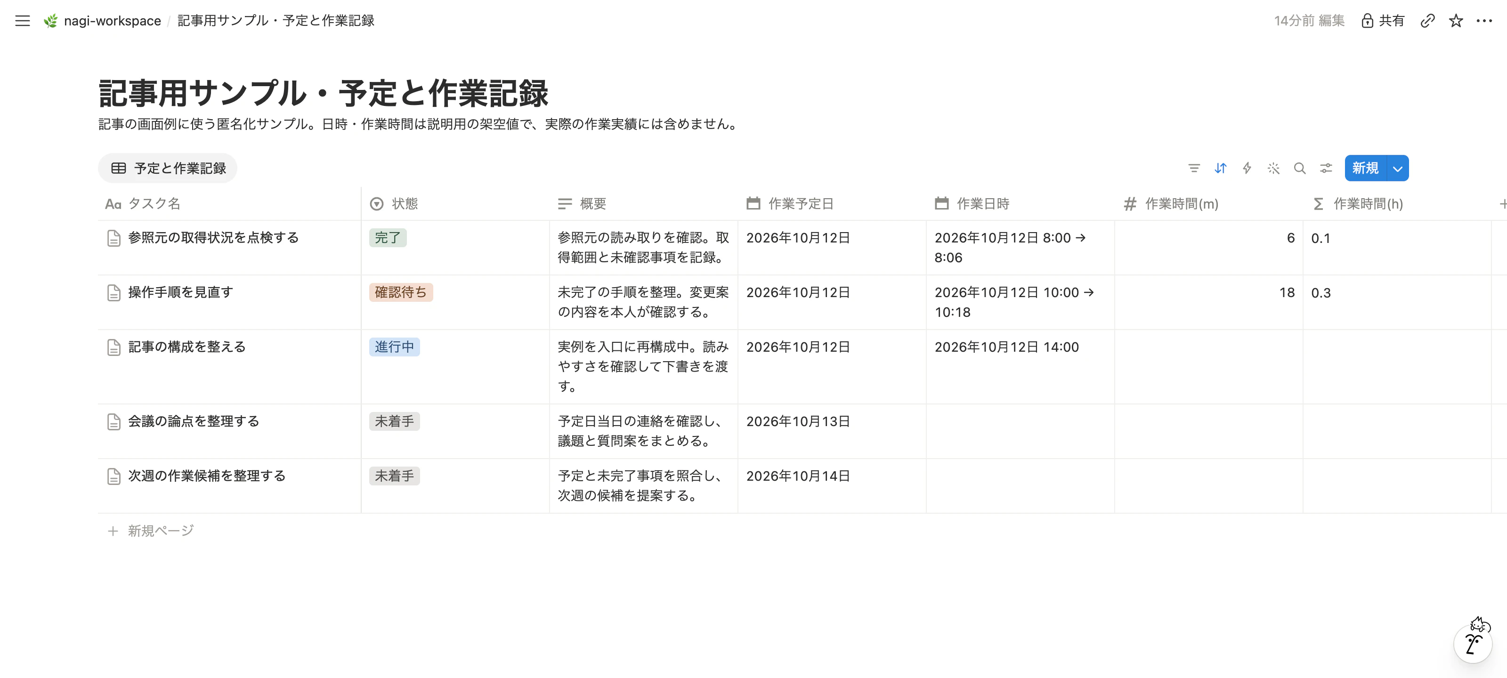This screenshot has height=678, width=1507.
Task: Open the three-dot page options menu
Action: coord(1484,21)
